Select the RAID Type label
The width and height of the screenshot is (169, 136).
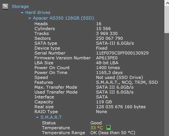click(46, 112)
